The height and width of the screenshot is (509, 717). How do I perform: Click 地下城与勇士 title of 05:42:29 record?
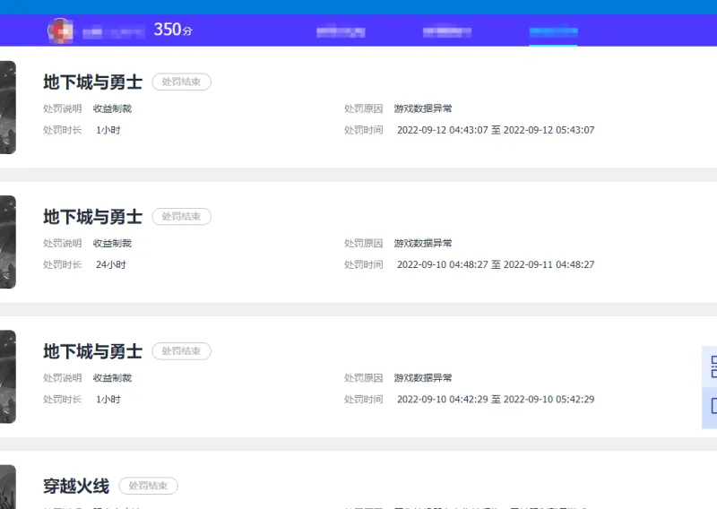click(x=93, y=351)
